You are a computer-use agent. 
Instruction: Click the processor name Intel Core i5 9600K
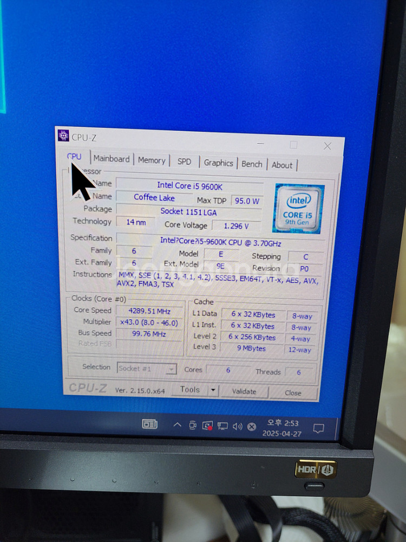[189, 186]
